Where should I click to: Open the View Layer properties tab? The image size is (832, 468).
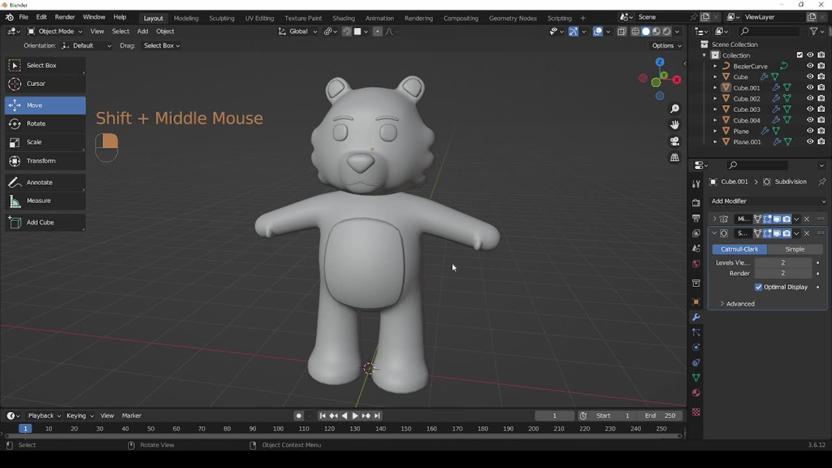coord(696,233)
